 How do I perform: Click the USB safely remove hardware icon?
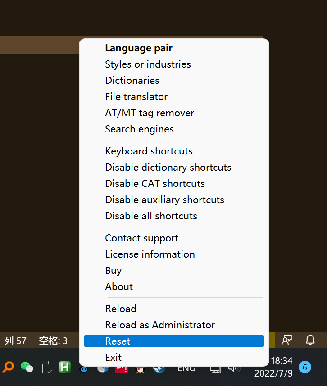[x=46, y=367]
